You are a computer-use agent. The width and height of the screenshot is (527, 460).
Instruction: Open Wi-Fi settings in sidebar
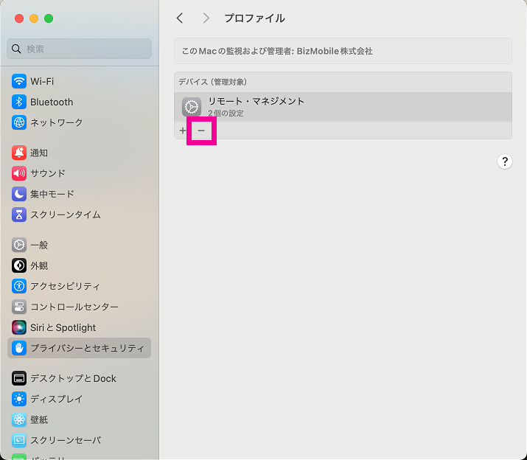pos(42,81)
